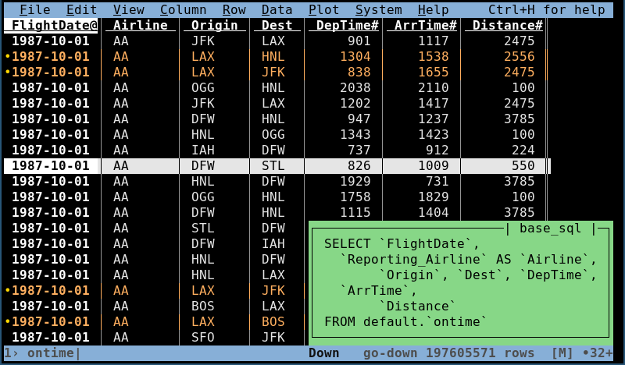Viewport: 625px width, 365px height.
Task: Select the Dest column header
Action: [x=277, y=25]
